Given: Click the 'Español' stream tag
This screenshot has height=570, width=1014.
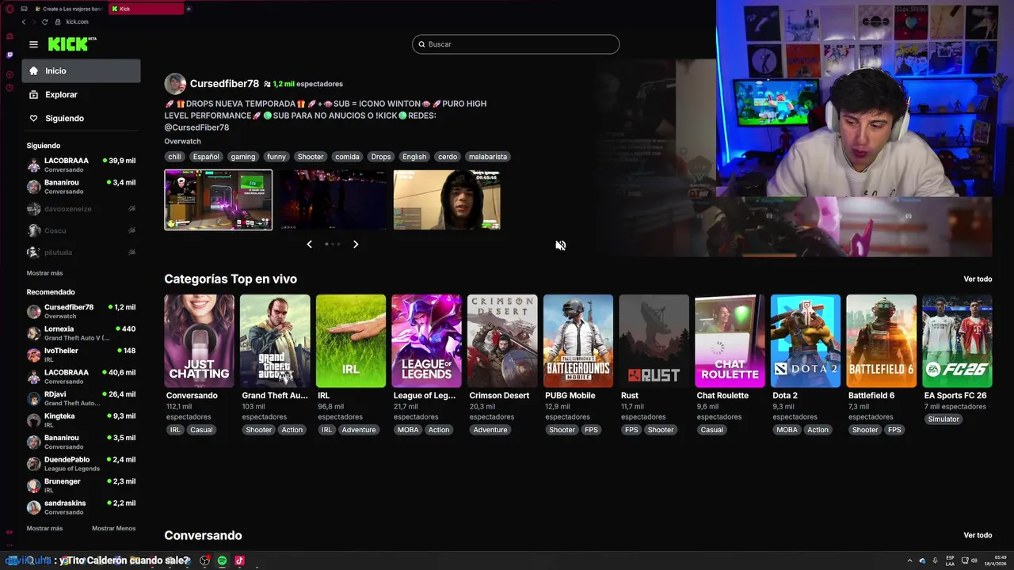Looking at the screenshot, I should pyautogui.click(x=206, y=157).
